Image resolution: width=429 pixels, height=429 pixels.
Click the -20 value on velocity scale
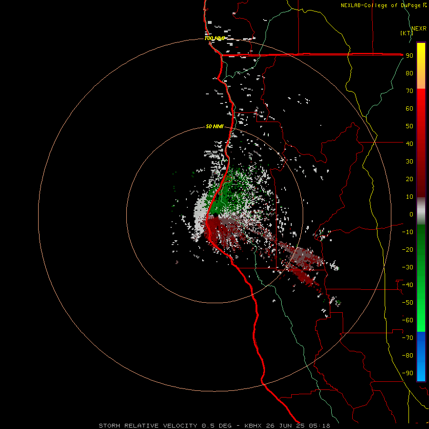(x=408, y=250)
